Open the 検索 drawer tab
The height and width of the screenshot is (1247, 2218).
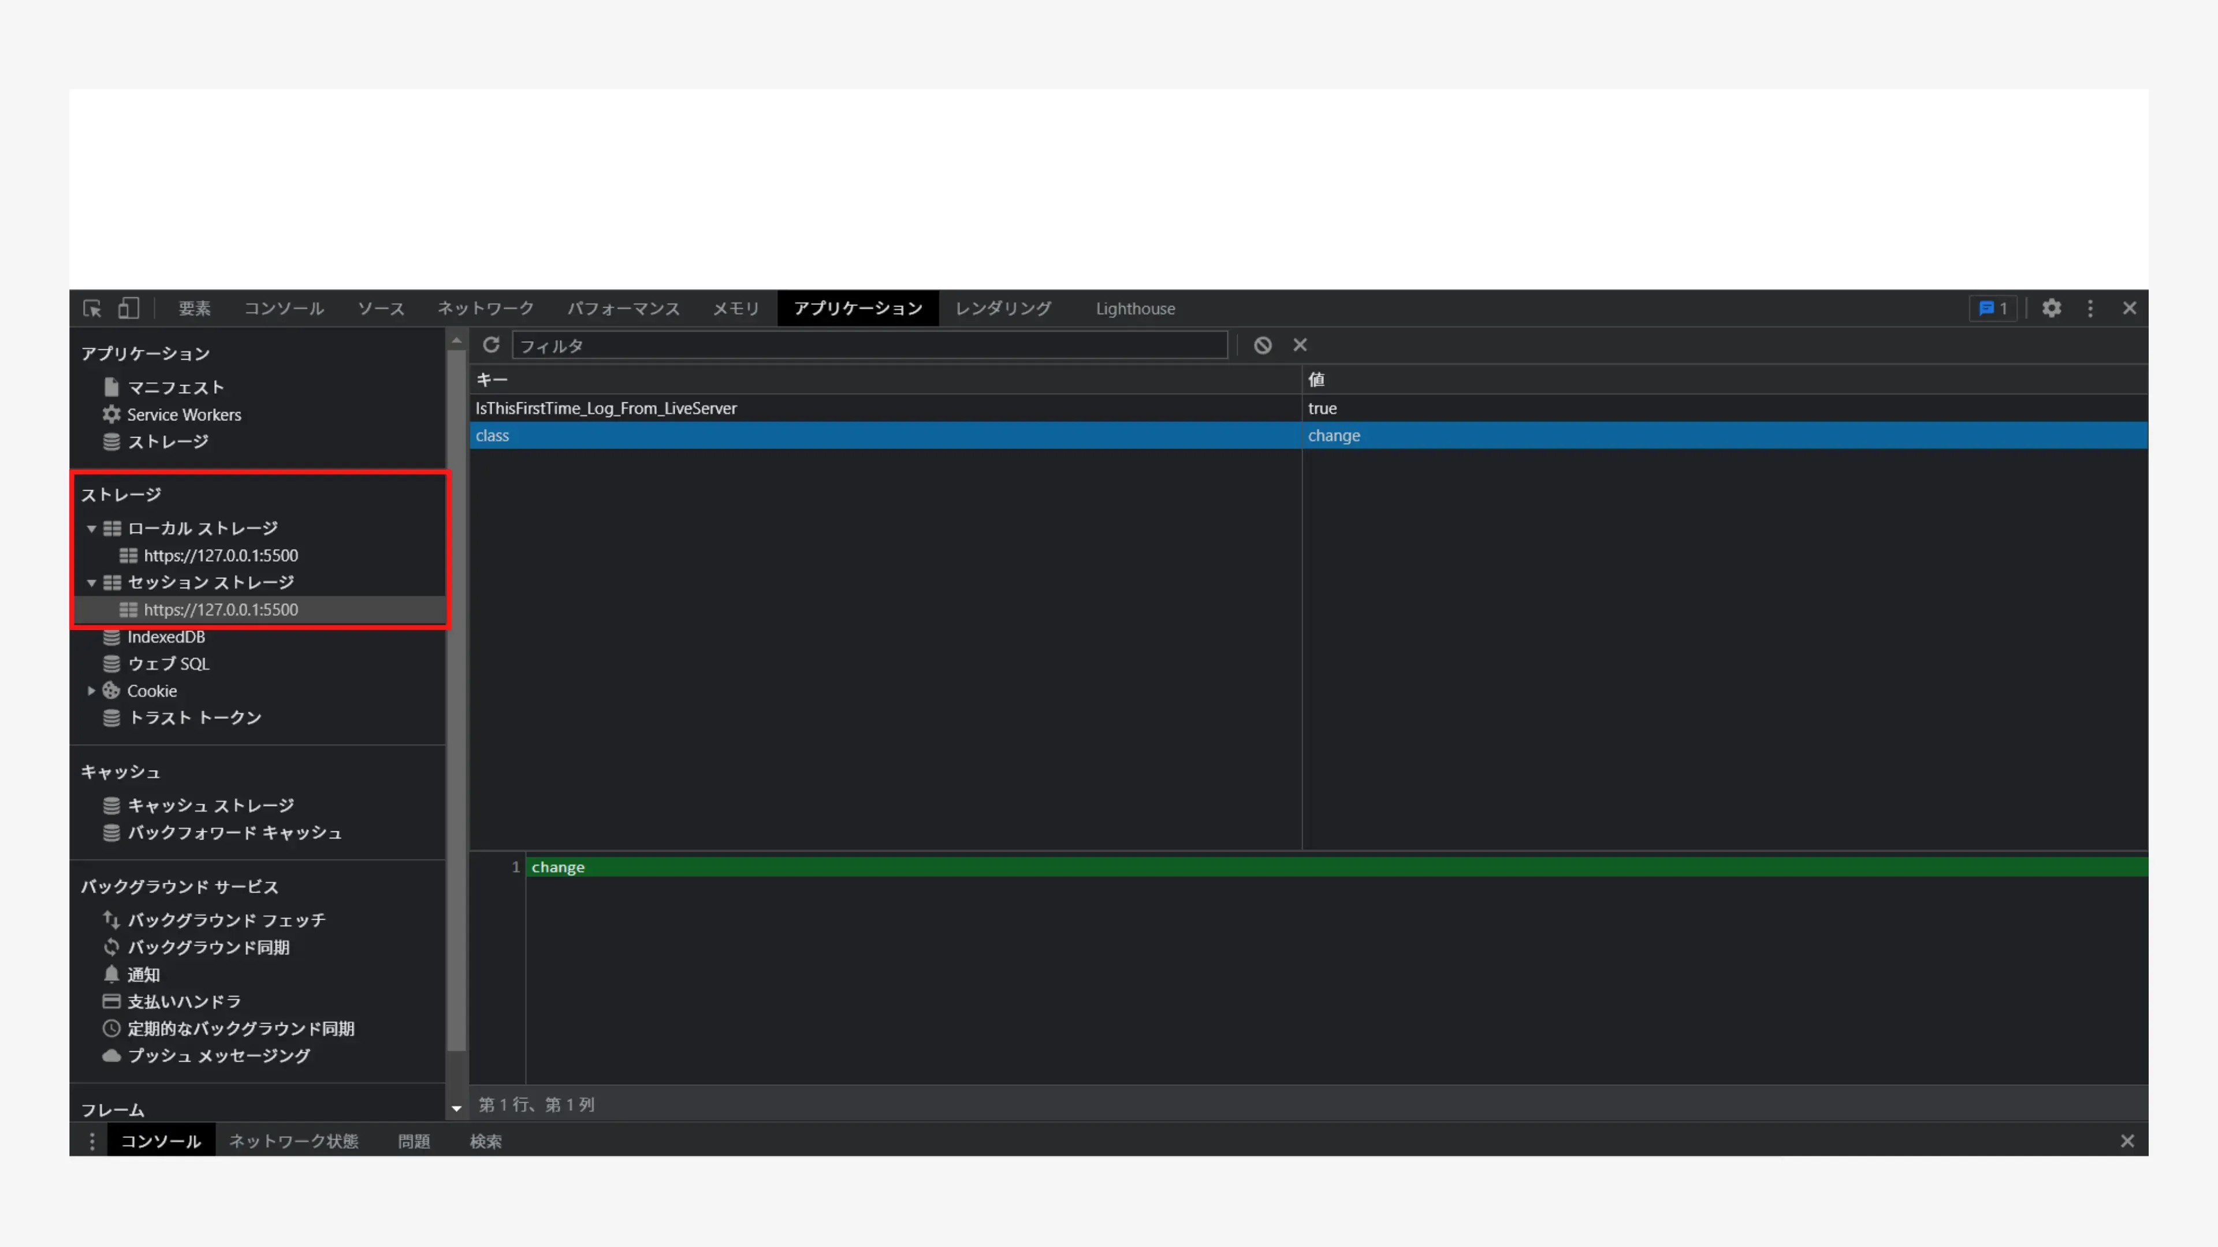(486, 1141)
